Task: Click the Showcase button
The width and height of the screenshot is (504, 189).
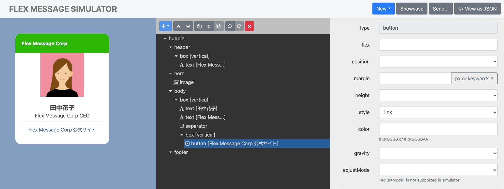Action: point(411,9)
